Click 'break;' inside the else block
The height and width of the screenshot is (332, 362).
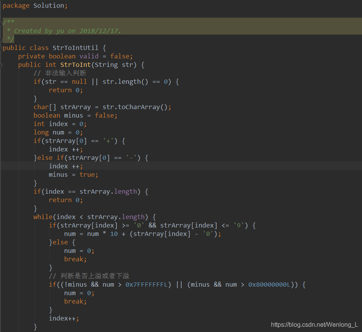tap(76, 259)
